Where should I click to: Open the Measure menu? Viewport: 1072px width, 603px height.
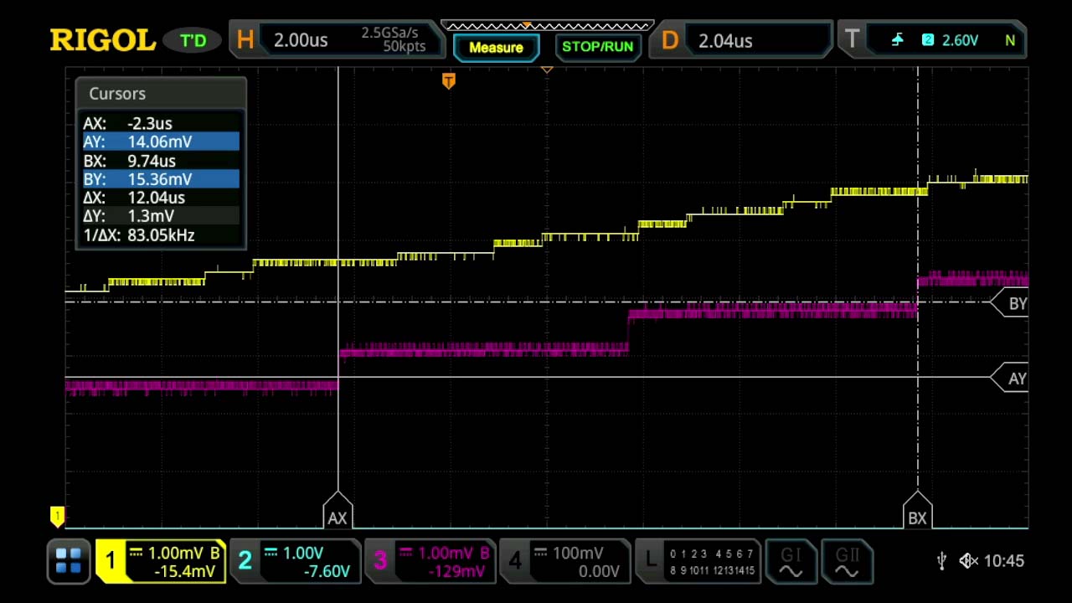pyautogui.click(x=497, y=47)
